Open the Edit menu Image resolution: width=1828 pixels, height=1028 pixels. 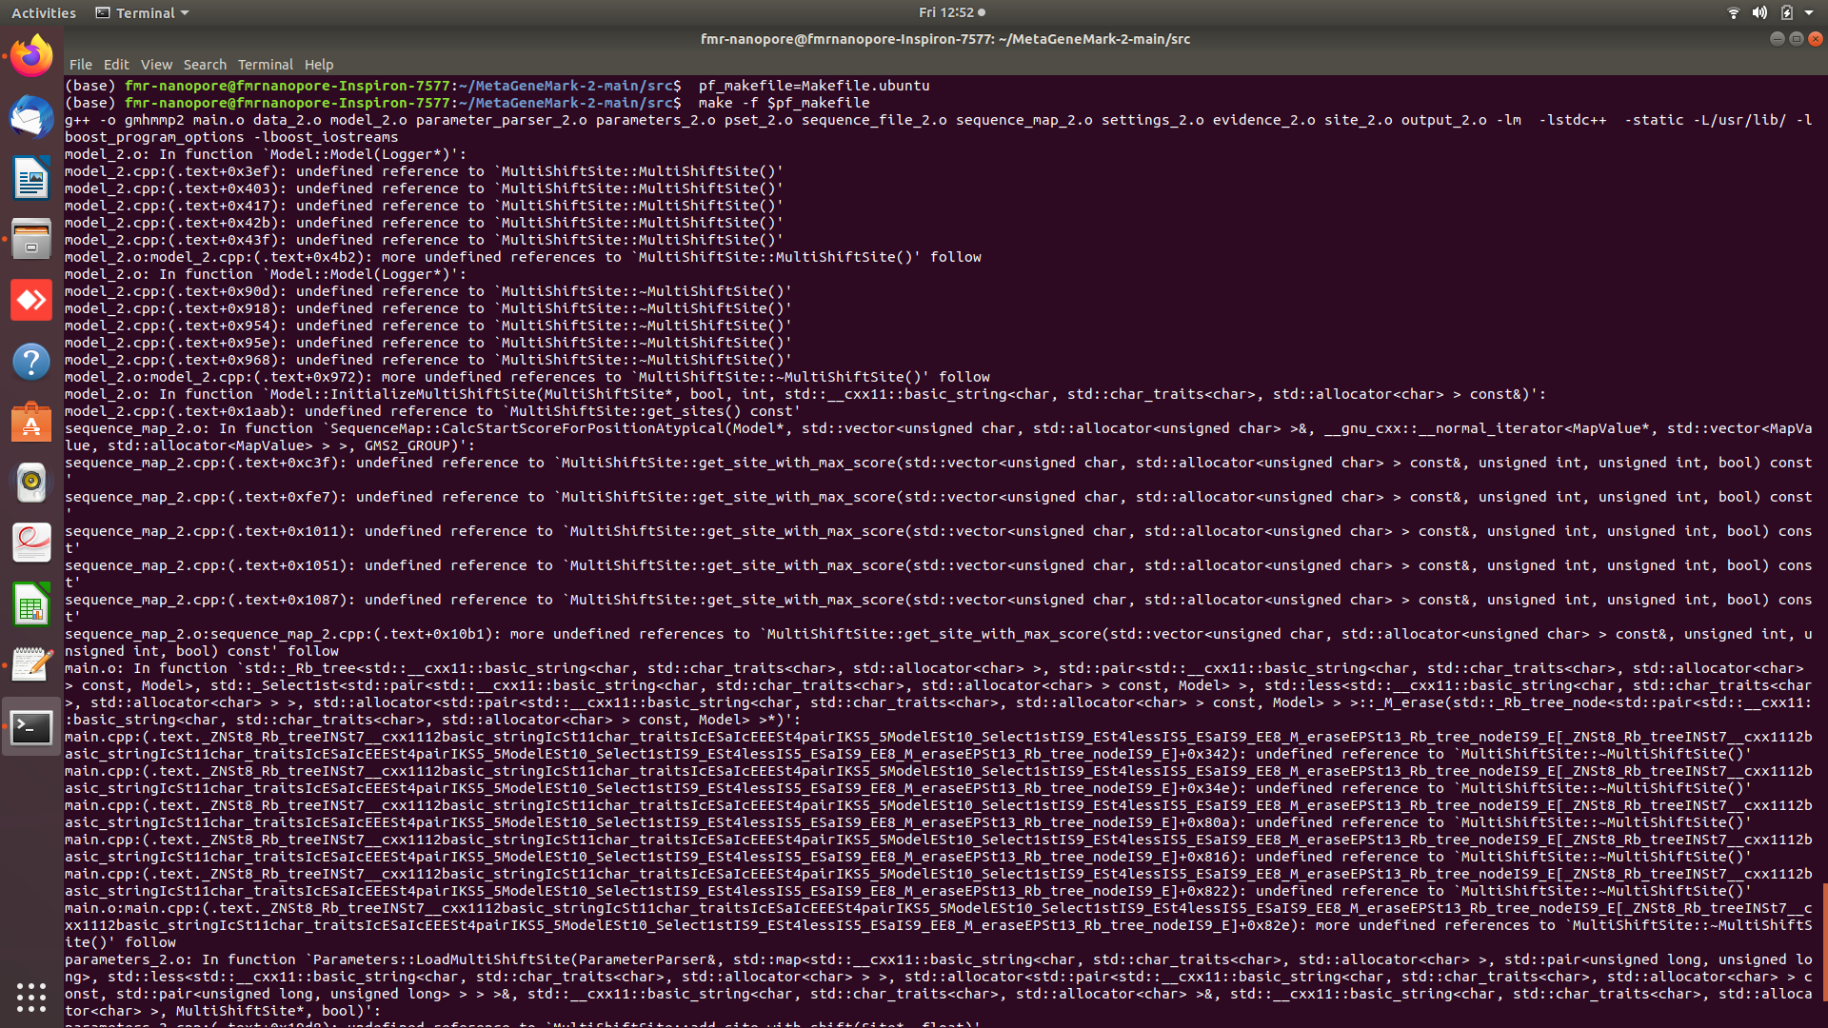(x=116, y=65)
